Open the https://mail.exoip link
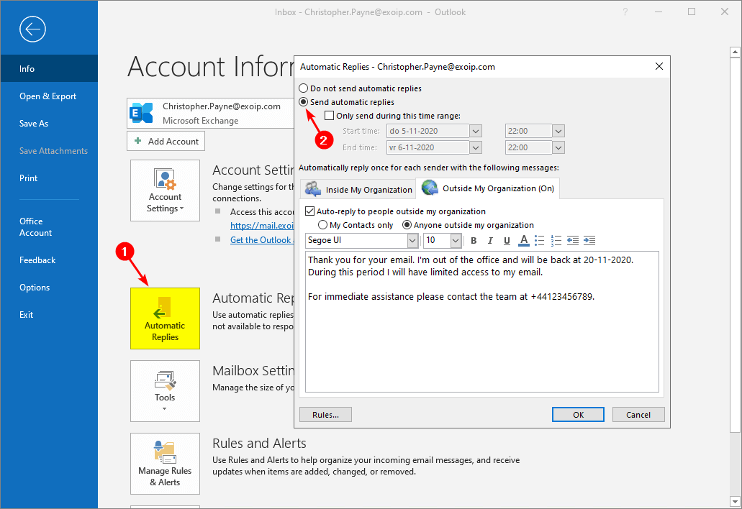 point(262,225)
